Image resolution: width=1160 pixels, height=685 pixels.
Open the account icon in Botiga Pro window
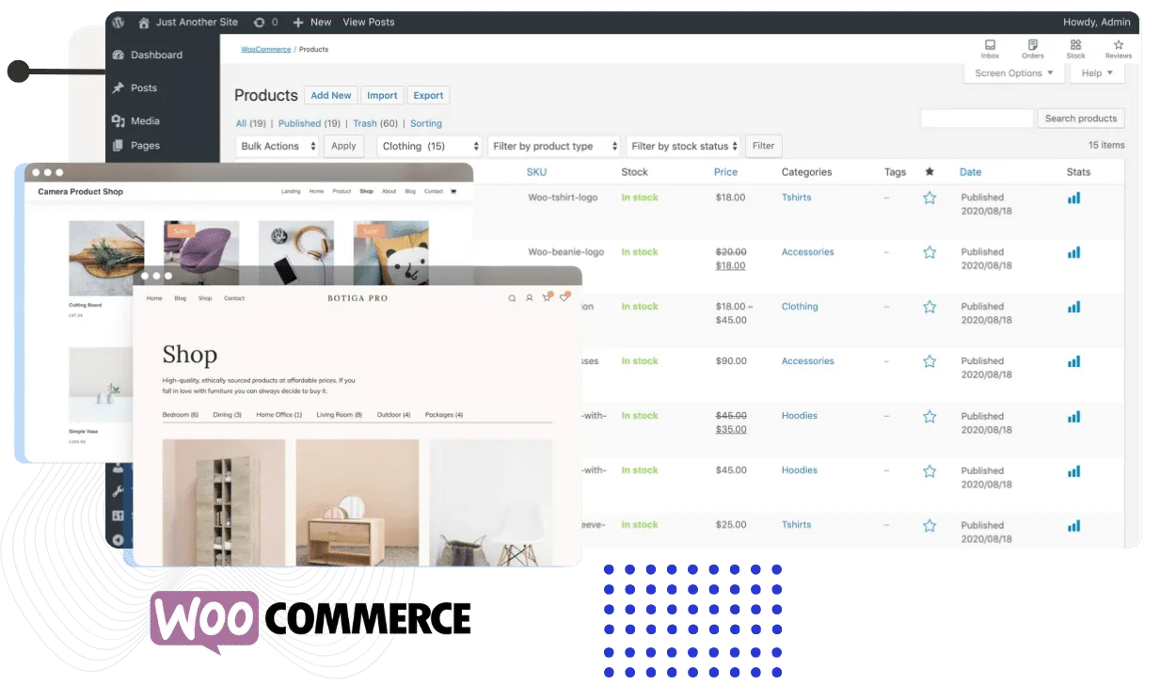[x=530, y=298]
